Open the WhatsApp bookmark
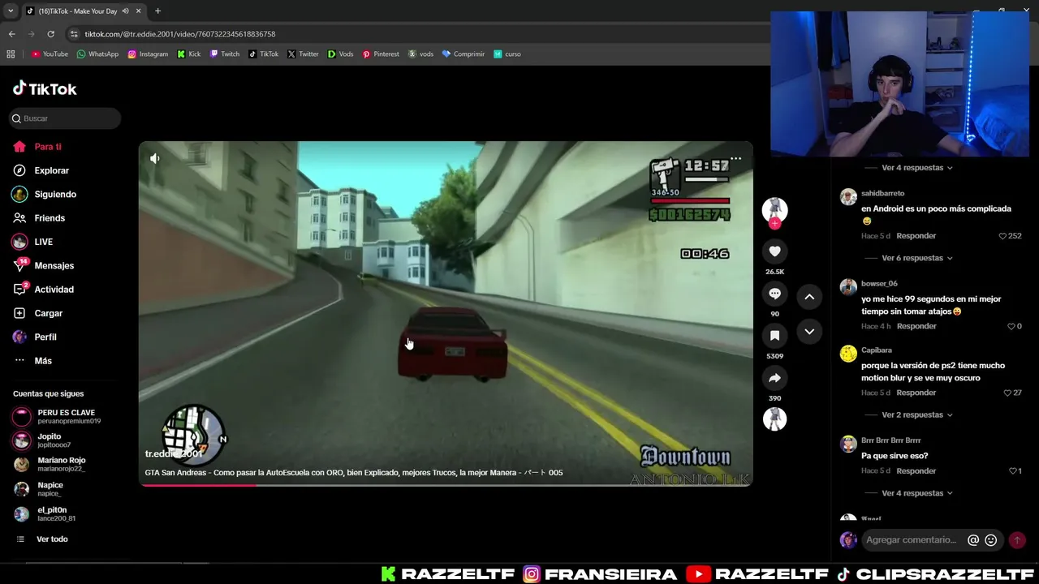Screen dimensions: 1039x584 [x=97, y=54]
